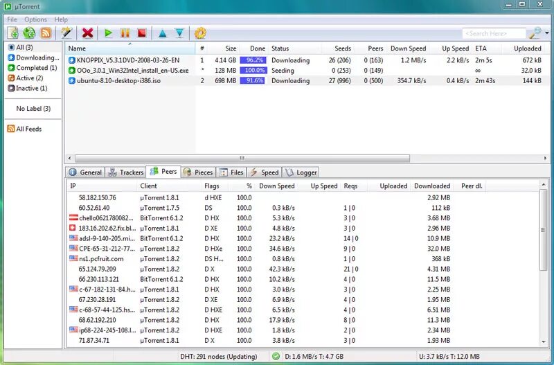Click the KNOPPIX 96.2% progress bar
This screenshot has height=365, width=554.
[253, 60]
